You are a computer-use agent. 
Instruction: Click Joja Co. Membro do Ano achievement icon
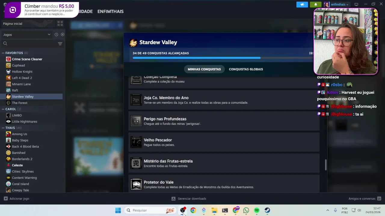click(x=136, y=100)
